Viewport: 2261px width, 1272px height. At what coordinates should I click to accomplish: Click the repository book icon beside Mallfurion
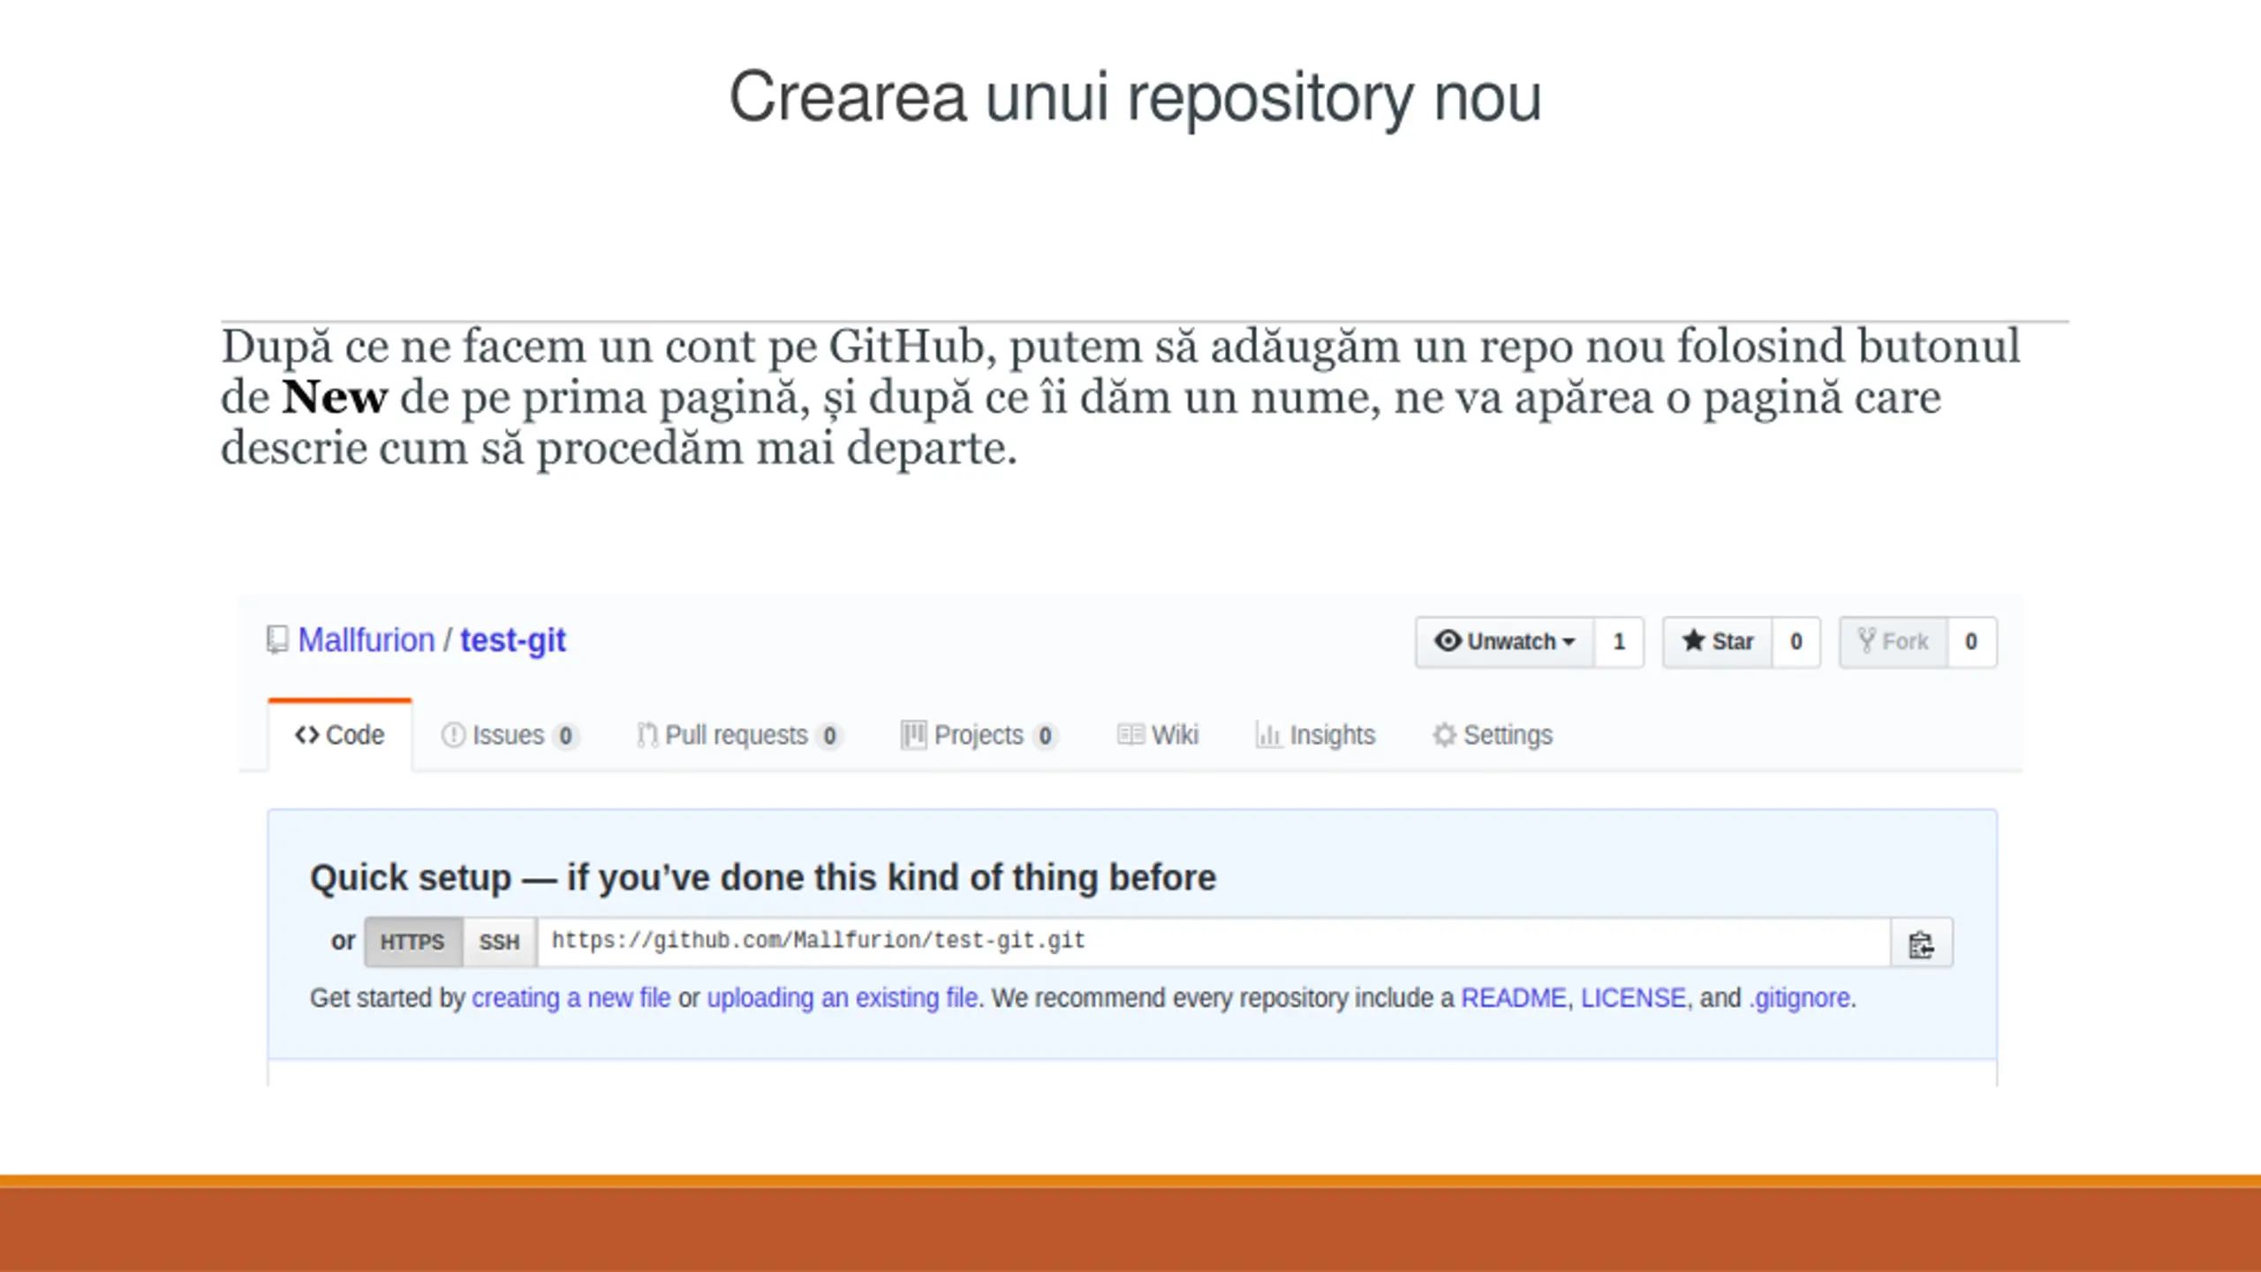(277, 640)
